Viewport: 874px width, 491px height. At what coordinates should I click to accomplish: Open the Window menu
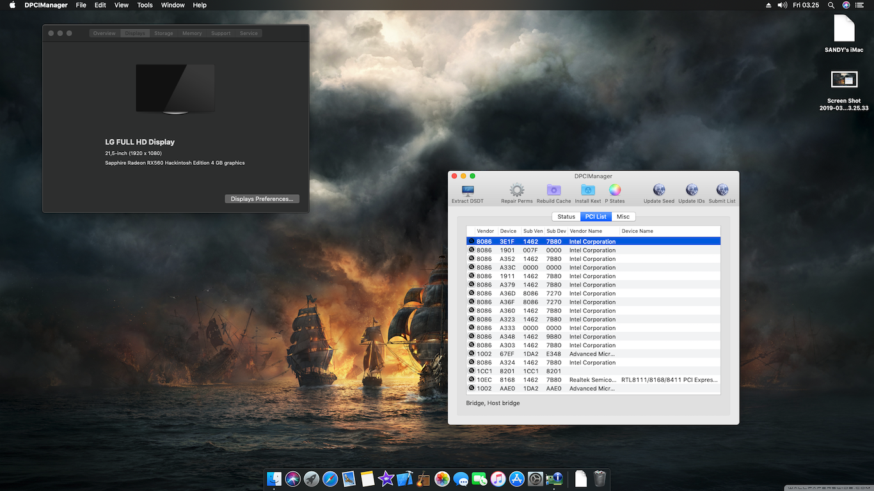pos(173,5)
